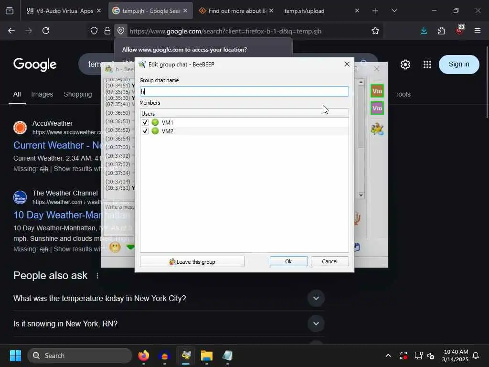Open the list all tabs dropdown
The height and width of the screenshot is (367, 489).
click(x=394, y=11)
